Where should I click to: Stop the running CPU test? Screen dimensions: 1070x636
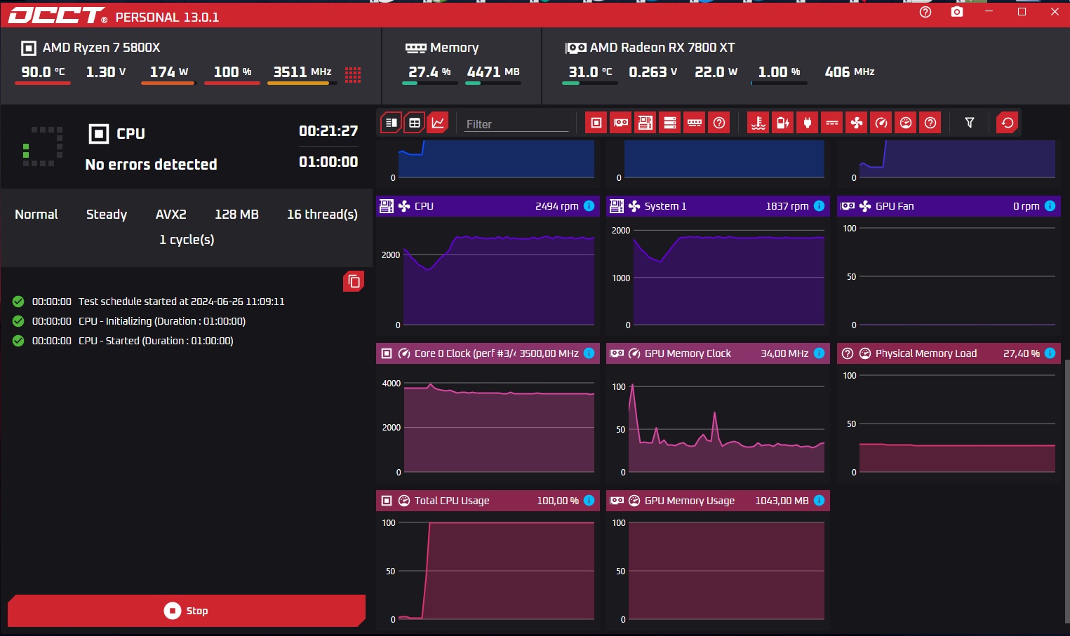coord(186,611)
